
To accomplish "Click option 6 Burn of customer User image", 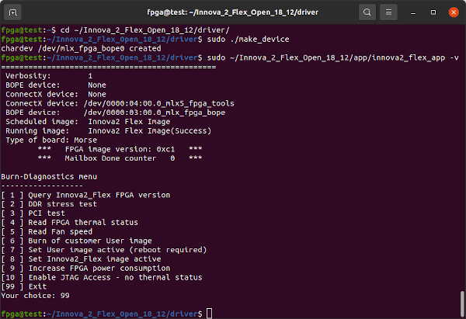I will pyautogui.click(x=76, y=241).
